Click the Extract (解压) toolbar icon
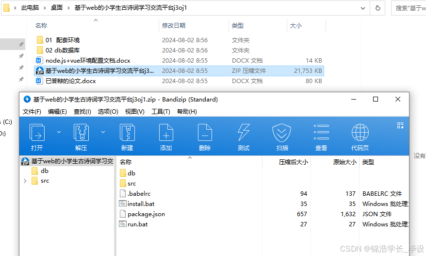This screenshot has width=426, height=256. [x=81, y=133]
